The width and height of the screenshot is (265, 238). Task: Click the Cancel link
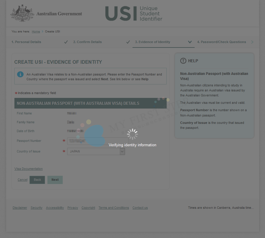click(x=23, y=180)
